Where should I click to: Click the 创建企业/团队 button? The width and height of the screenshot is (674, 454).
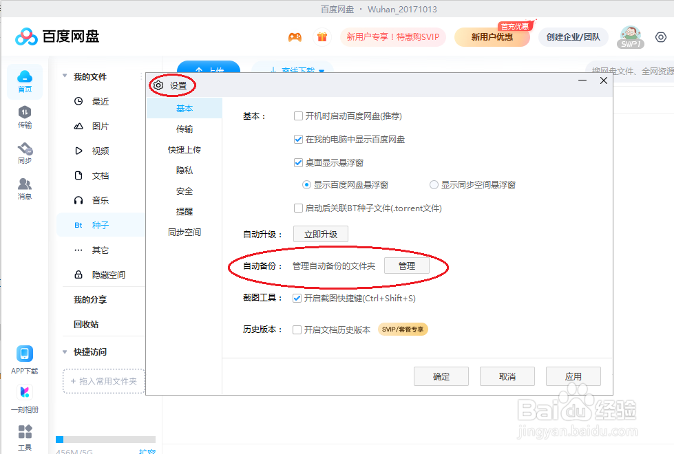[x=573, y=37]
